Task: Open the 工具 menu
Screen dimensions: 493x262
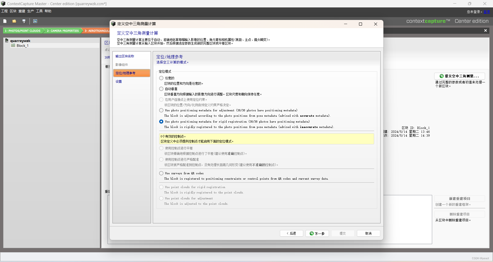Action: click(39, 11)
